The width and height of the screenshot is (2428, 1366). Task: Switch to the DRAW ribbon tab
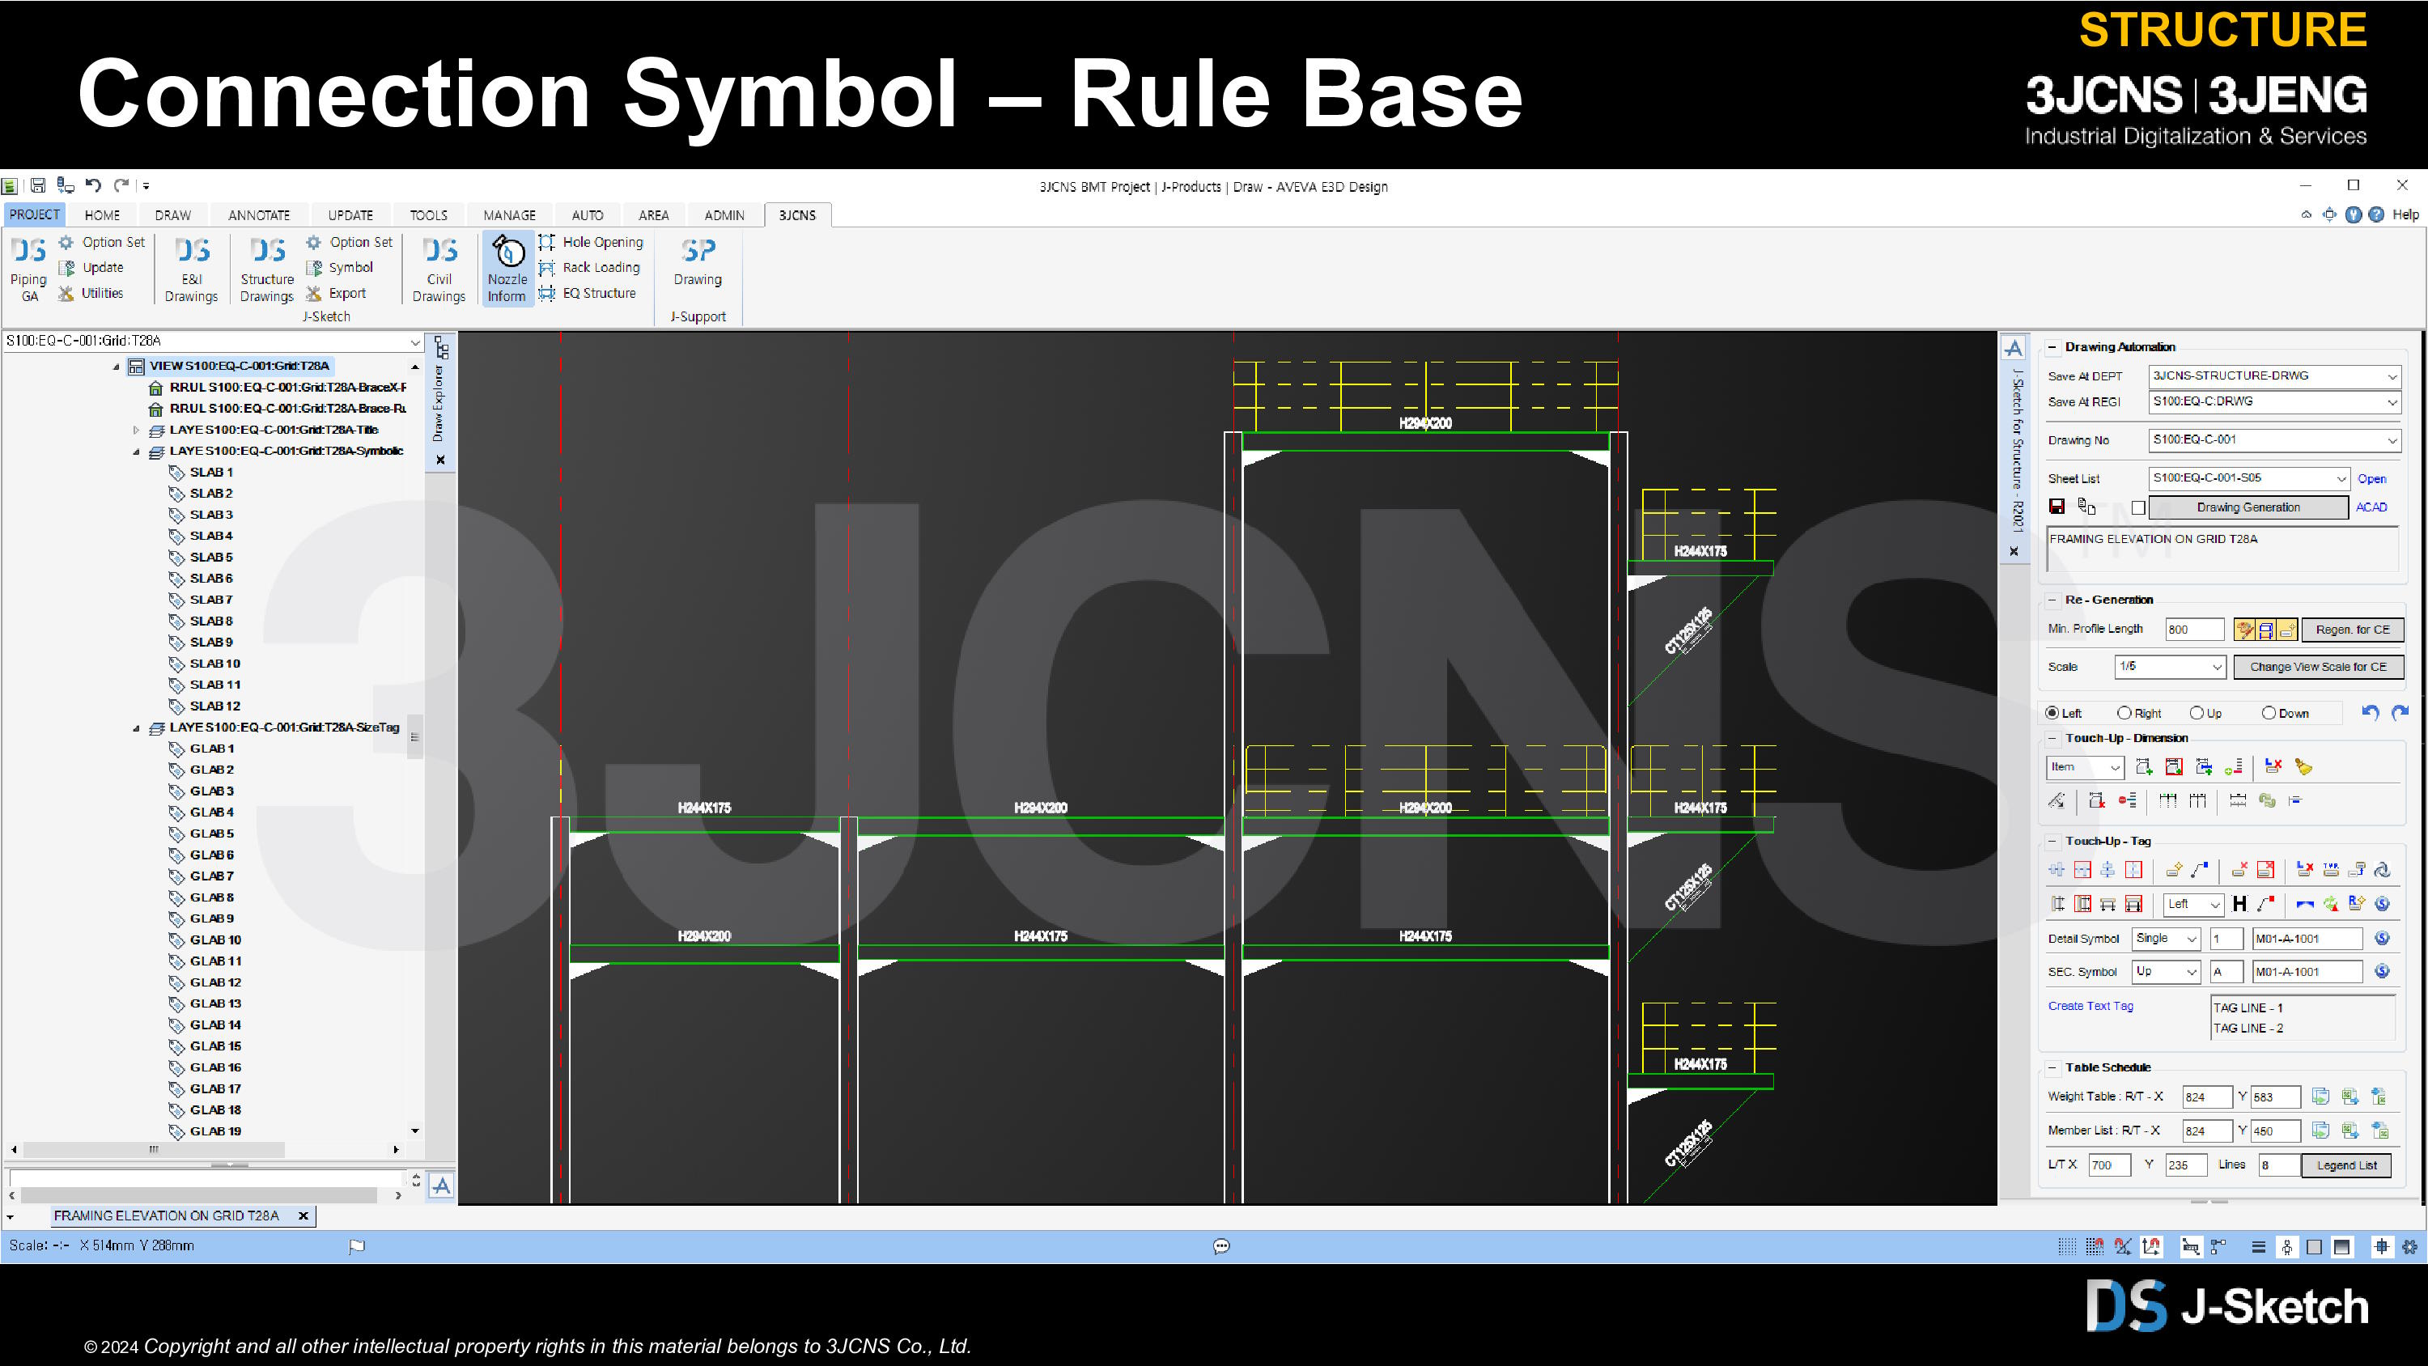pos(172,215)
